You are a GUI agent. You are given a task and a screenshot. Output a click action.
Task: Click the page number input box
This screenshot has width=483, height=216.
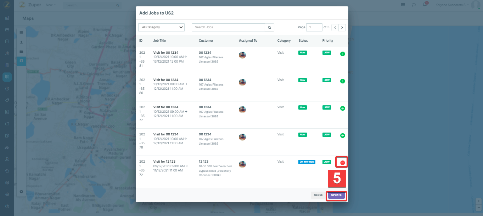[x=314, y=27]
